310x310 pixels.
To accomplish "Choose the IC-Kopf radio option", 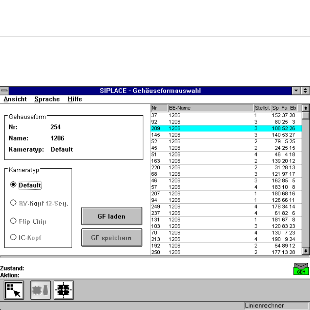I will (x=13, y=237).
